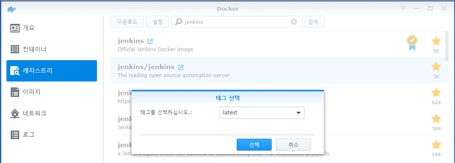Click the 다운로드 download button
455x163 pixels.
(x=127, y=22)
